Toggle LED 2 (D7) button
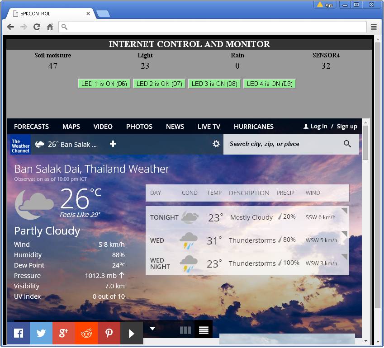 [x=159, y=84]
